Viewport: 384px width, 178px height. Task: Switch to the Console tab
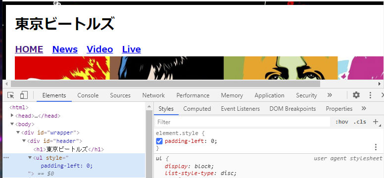click(x=88, y=95)
